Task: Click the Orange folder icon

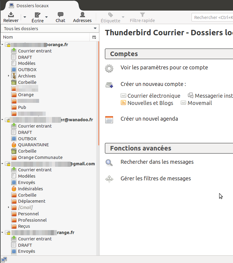Action: pos(14,95)
